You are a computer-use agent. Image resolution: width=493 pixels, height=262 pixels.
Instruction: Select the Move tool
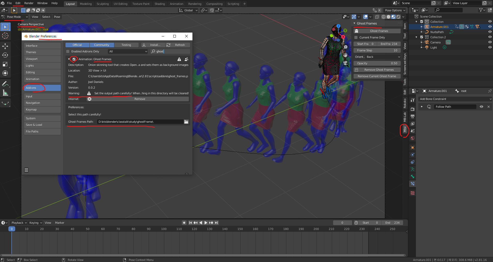click(5, 46)
